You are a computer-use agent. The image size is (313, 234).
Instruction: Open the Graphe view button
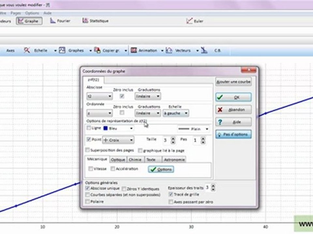click(x=29, y=21)
